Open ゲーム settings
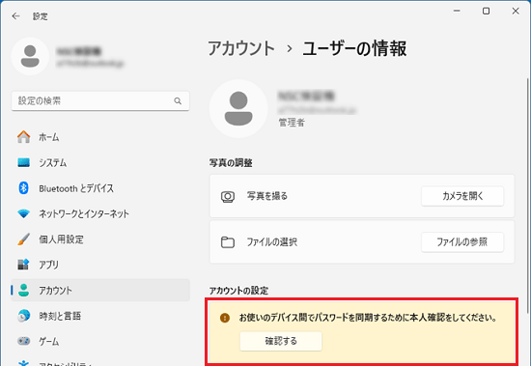Screen dimensions: 531x366 100,341
